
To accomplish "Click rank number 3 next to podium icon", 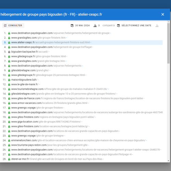I will pyautogui.click(x=99, y=26).
